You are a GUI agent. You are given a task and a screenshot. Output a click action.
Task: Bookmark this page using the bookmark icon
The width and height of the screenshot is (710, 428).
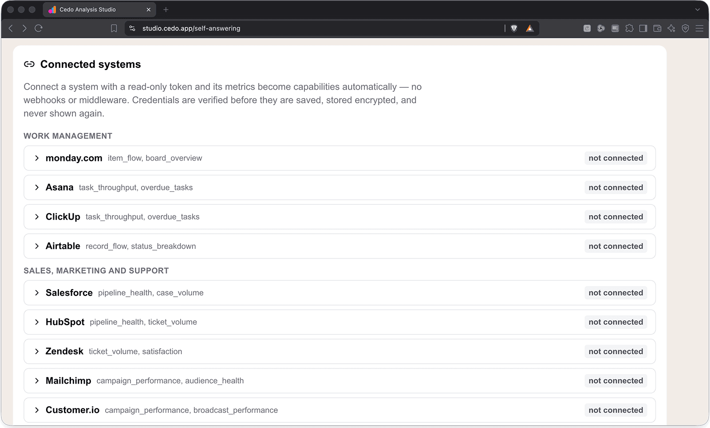114,28
